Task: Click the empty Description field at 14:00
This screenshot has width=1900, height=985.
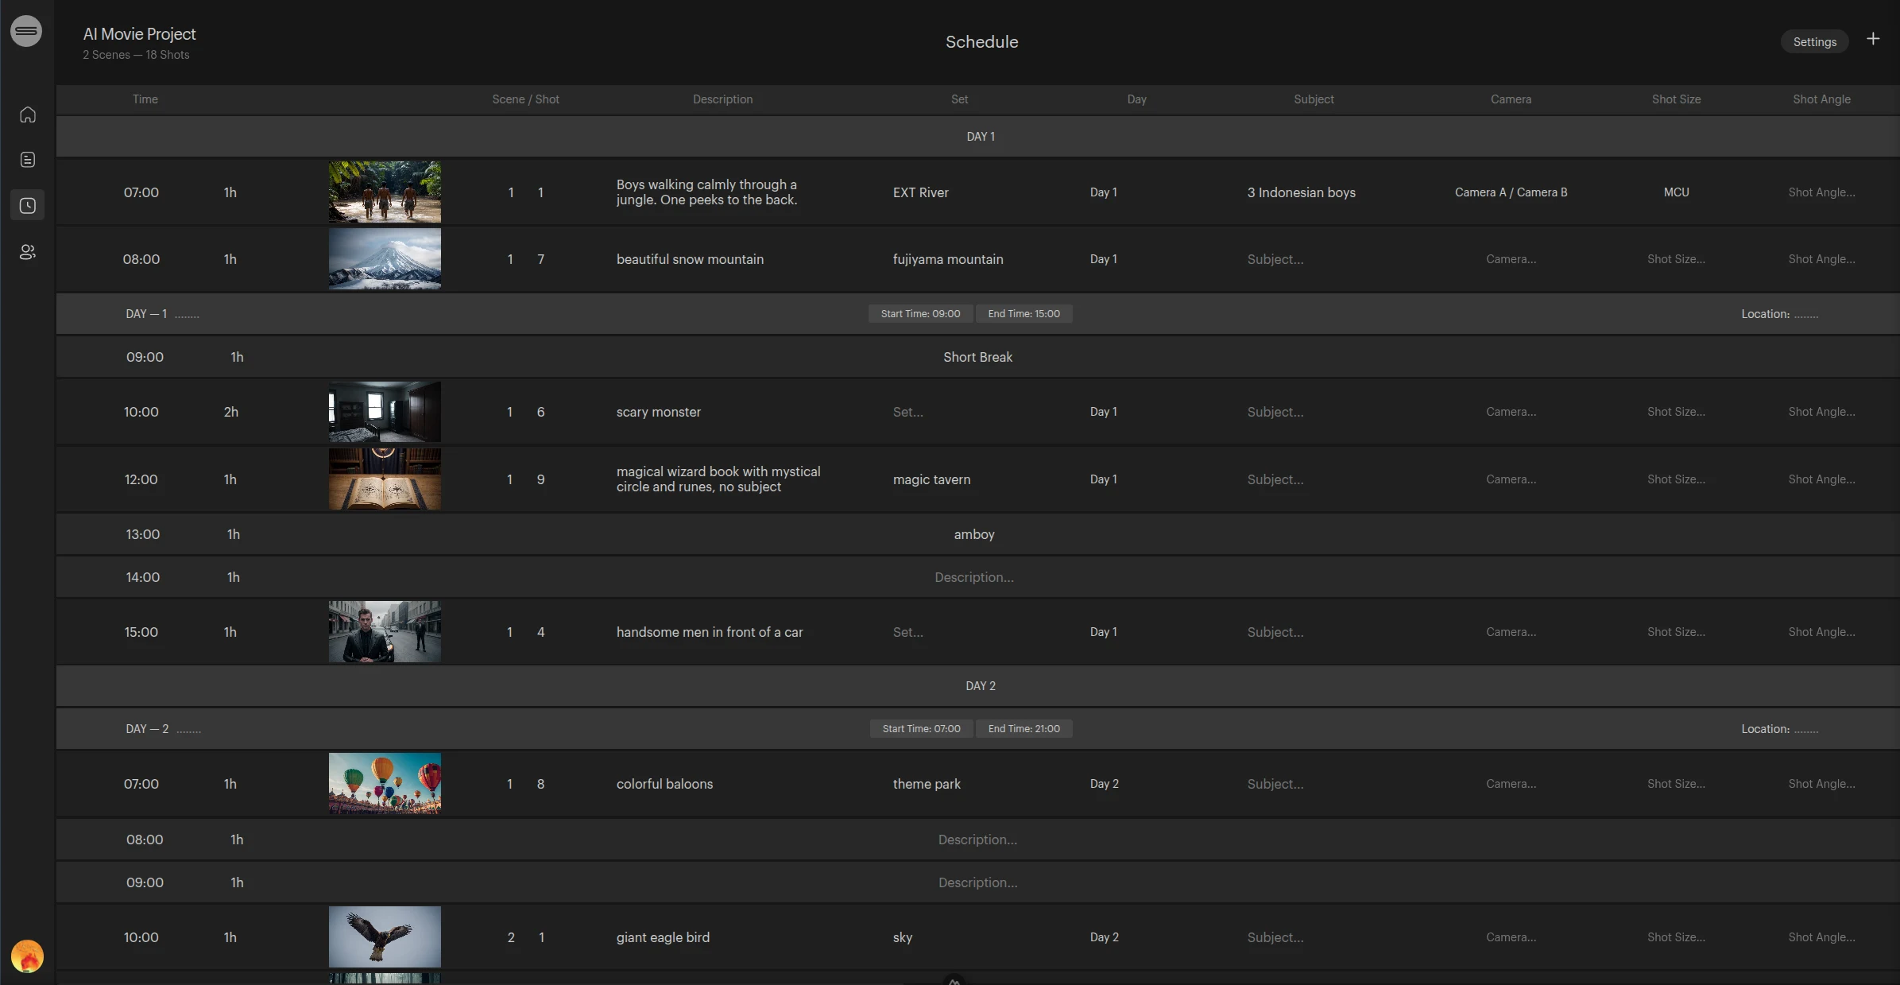Action: (x=973, y=577)
